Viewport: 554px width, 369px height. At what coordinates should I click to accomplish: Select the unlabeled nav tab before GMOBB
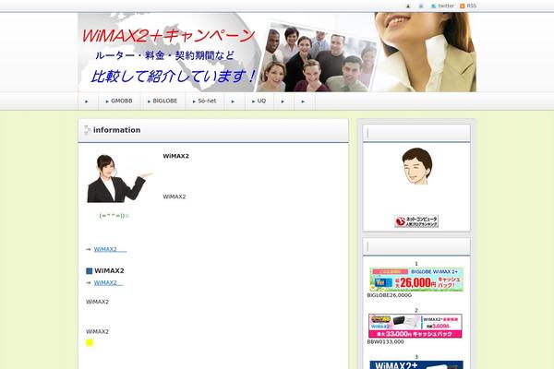tap(88, 101)
